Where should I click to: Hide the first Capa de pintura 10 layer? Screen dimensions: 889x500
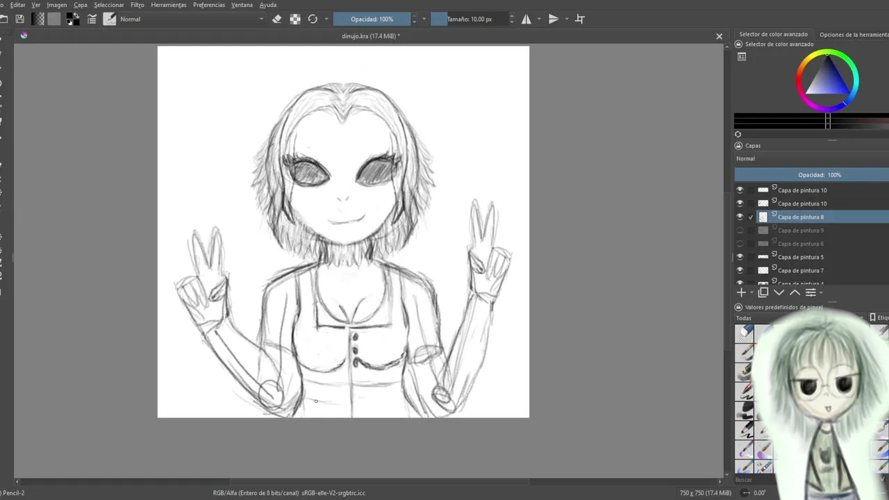[740, 190]
